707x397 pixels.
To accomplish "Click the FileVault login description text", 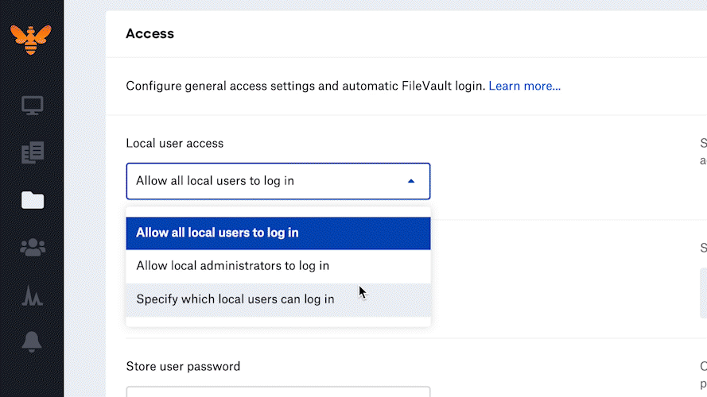I will point(305,86).
